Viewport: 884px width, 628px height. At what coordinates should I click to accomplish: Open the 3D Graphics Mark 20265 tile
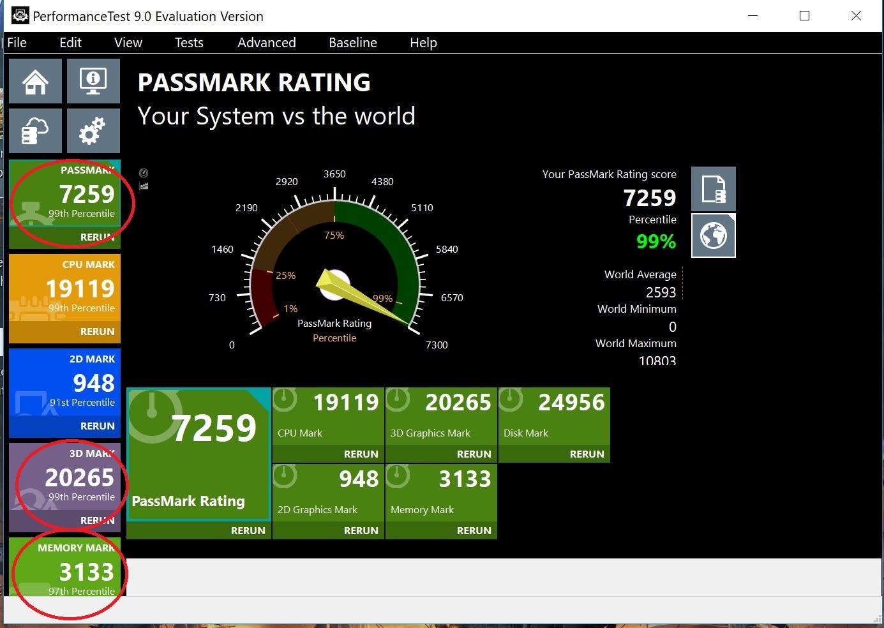tap(441, 416)
